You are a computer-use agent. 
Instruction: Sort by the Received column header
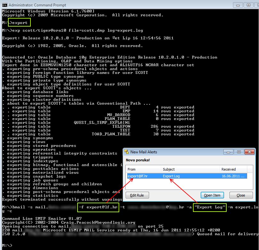(233, 169)
